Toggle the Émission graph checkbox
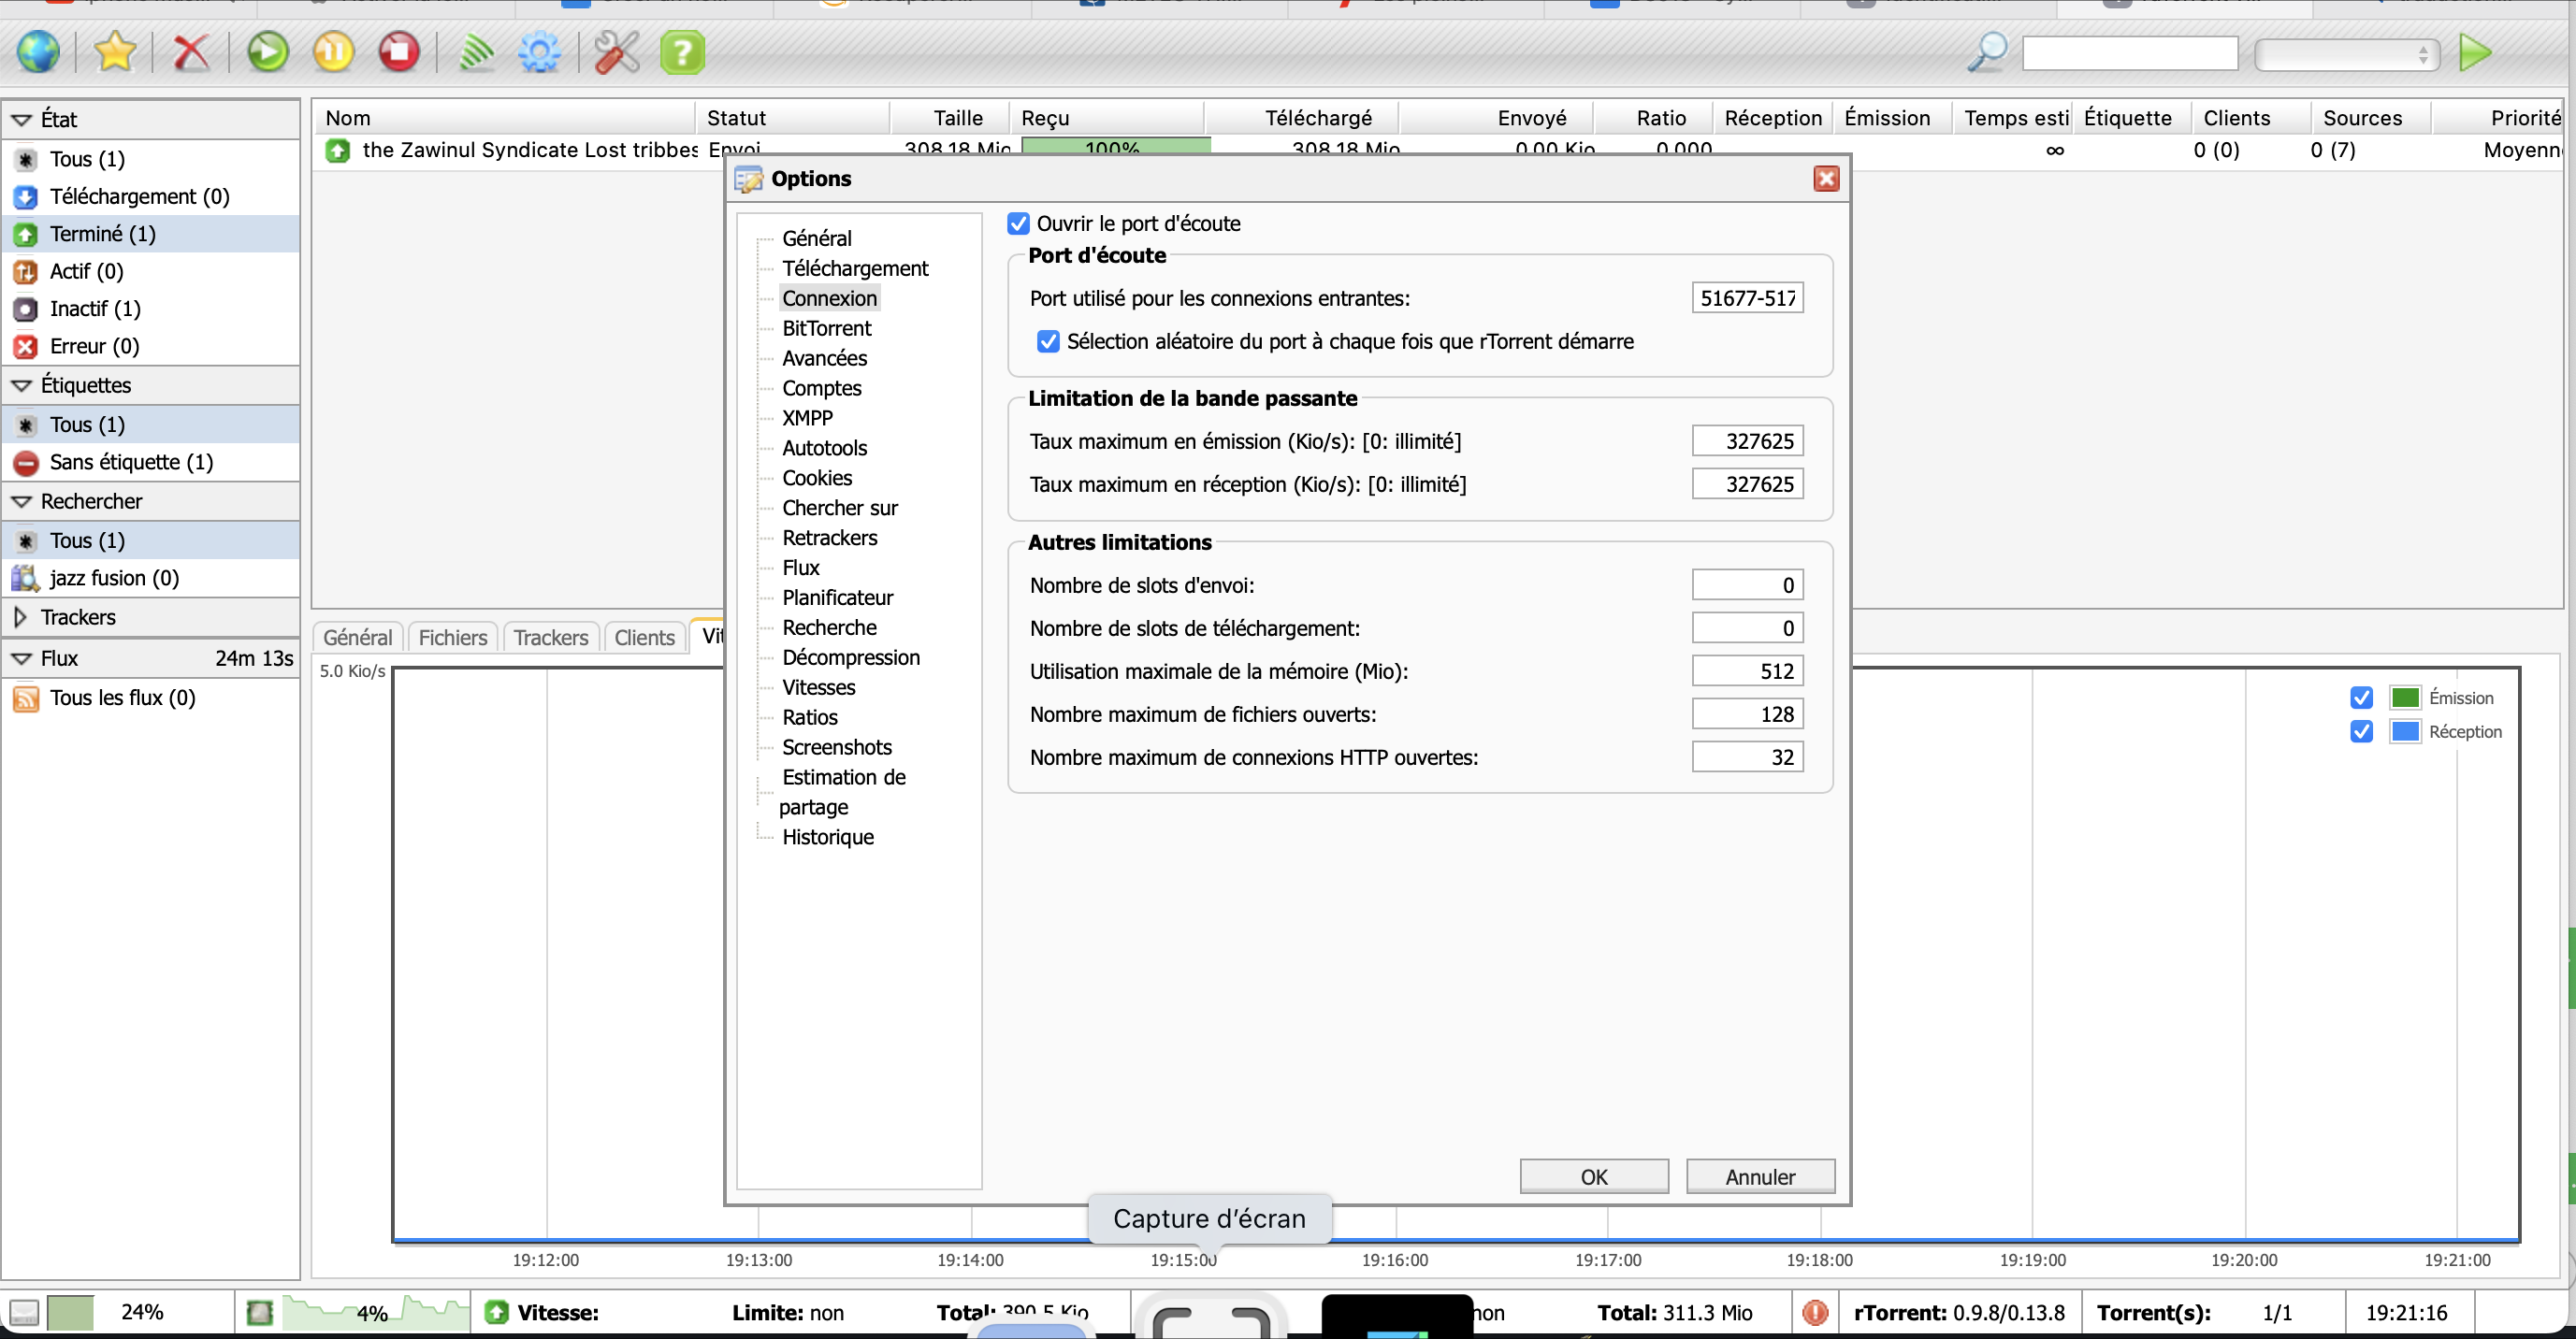2576x1339 pixels. [x=2361, y=698]
